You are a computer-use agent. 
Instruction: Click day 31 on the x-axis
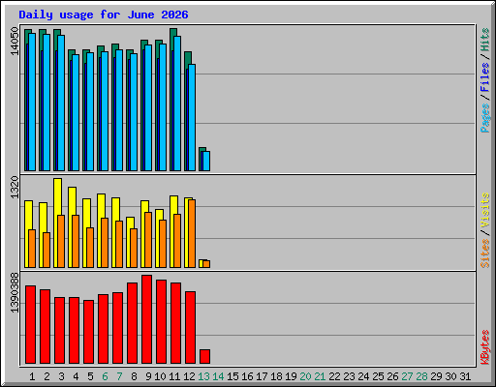coord(465,376)
